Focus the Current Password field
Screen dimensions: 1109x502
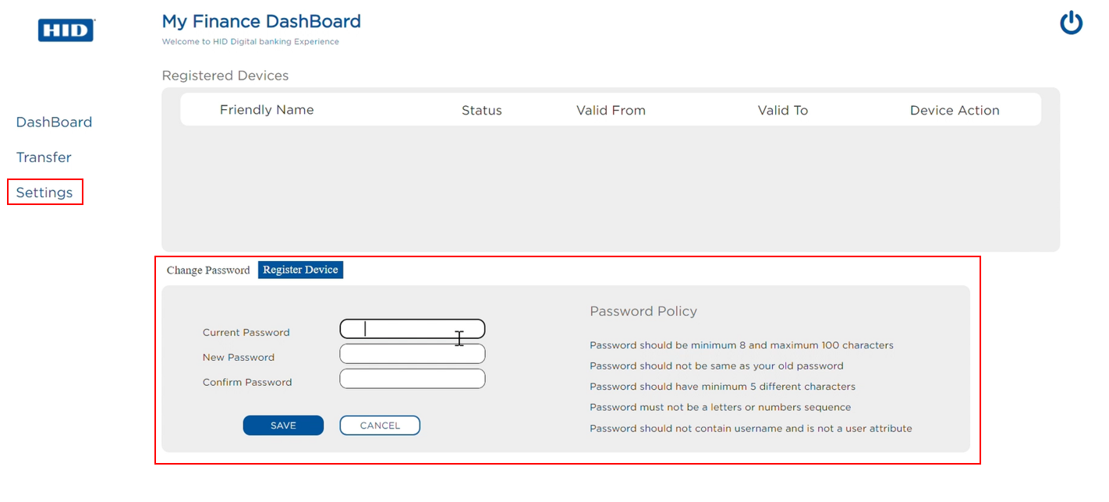pos(413,329)
